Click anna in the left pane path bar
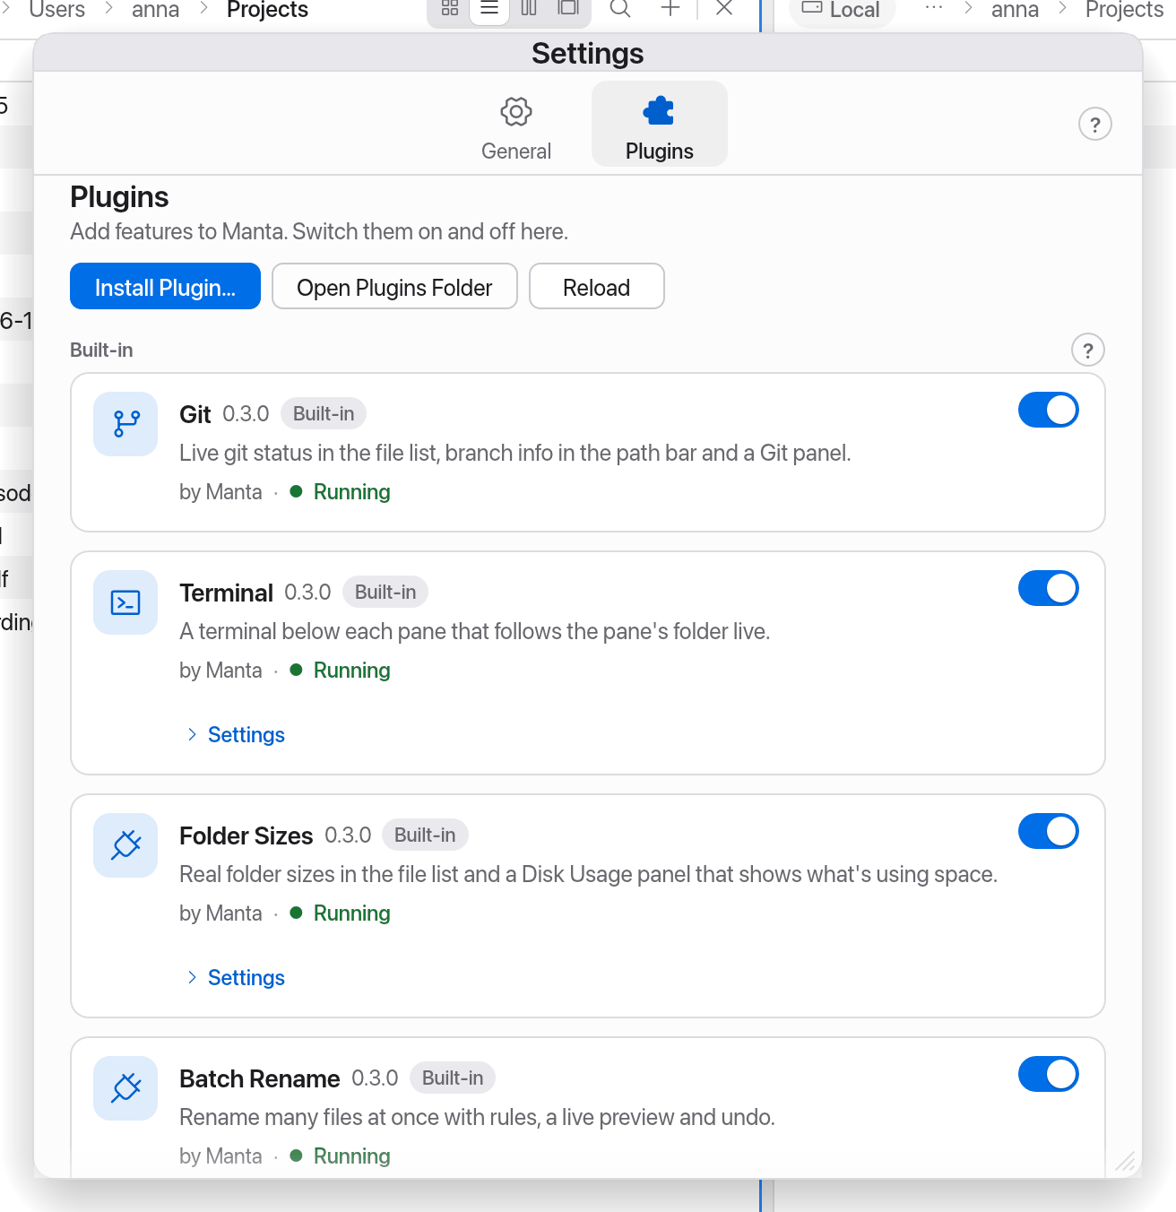The height and width of the screenshot is (1212, 1176). coord(155,10)
